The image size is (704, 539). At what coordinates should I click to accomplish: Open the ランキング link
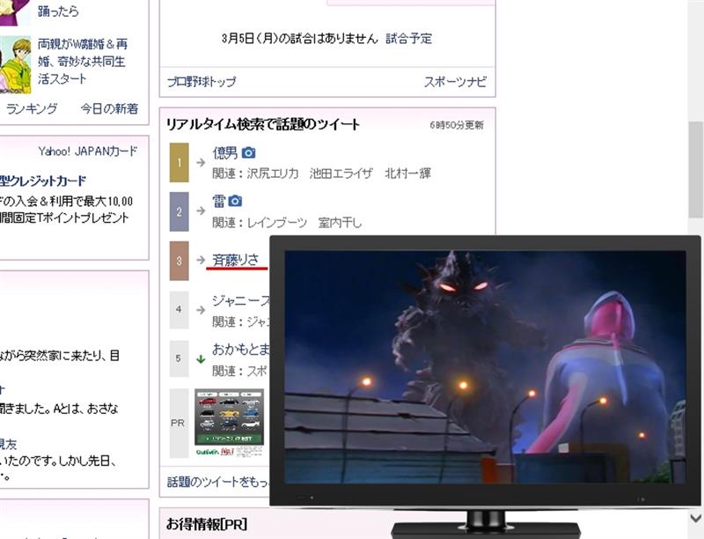pos(32,108)
